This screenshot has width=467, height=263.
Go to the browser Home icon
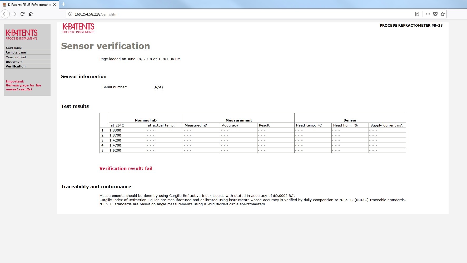(x=31, y=14)
